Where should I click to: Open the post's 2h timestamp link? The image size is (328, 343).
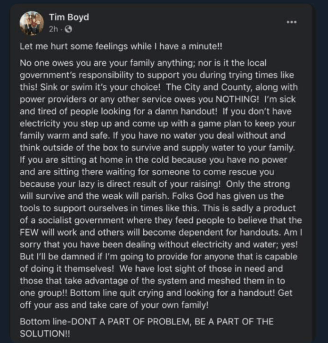point(53,29)
